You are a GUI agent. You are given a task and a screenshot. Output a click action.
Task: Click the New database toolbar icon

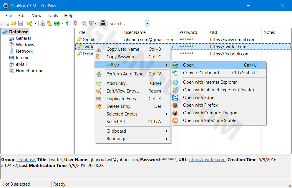click(6, 24)
